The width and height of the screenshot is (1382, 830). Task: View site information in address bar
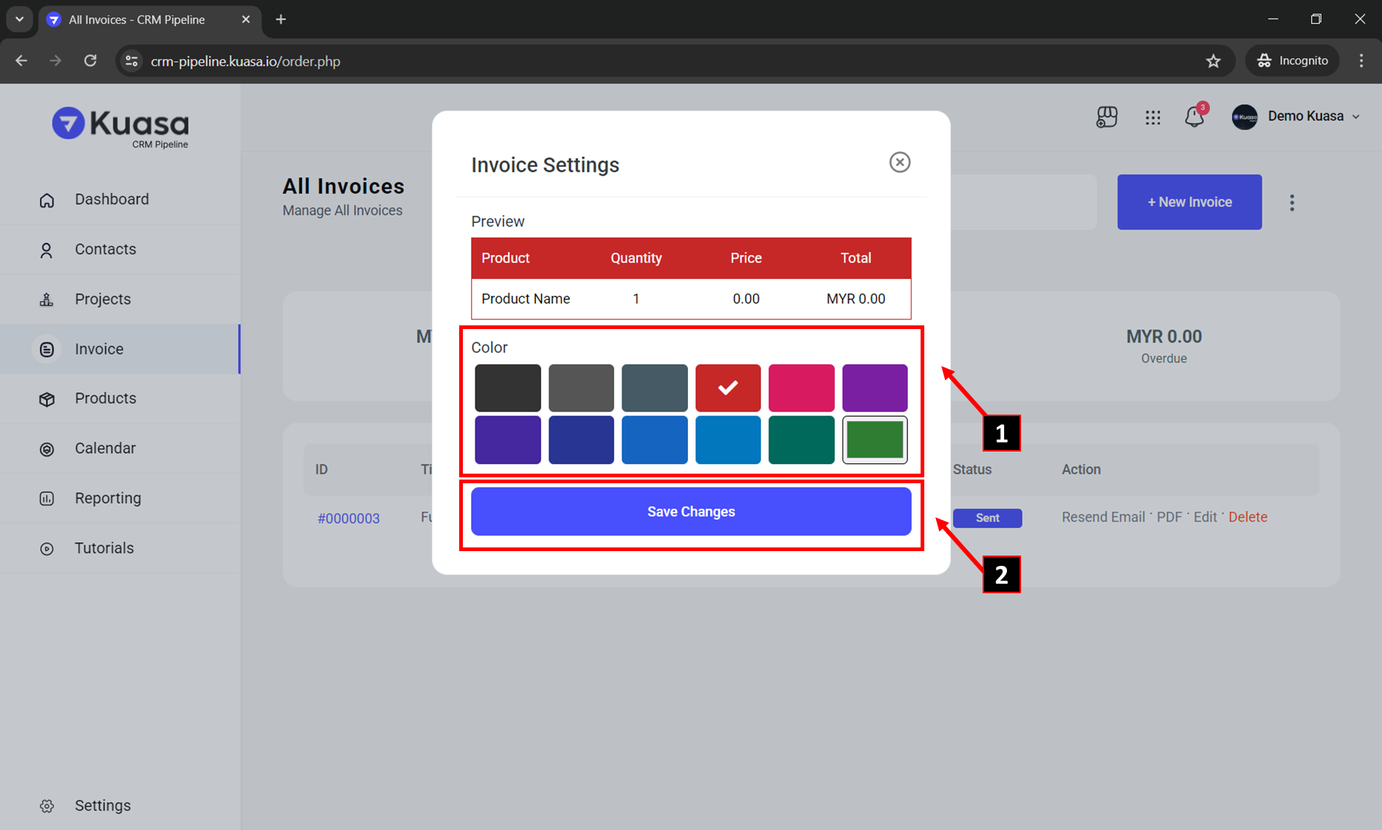pyautogui.click(x=131, y=61)
